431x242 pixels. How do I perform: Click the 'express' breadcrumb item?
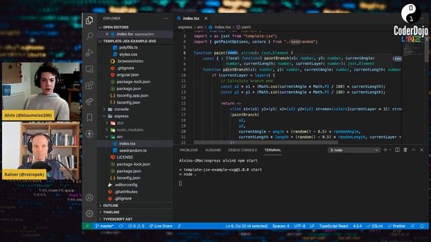[x=185, y=27]
